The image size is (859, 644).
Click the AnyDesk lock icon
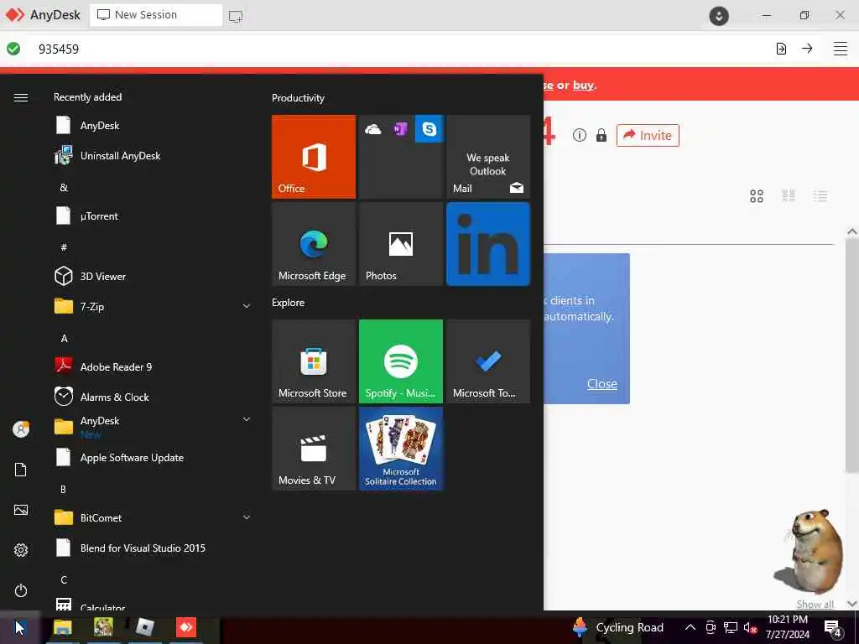click(601, 135)
